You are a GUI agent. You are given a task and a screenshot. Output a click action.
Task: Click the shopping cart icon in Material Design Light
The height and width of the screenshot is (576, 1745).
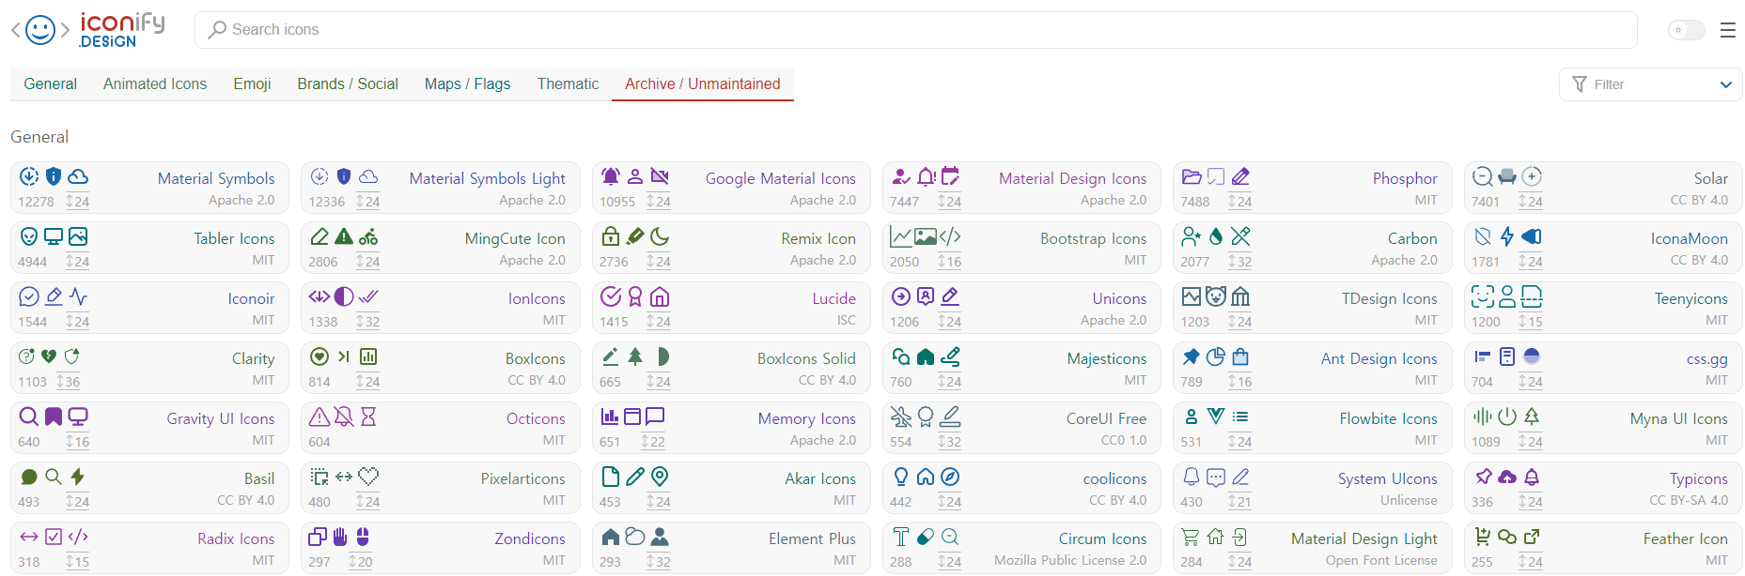[1191, 537]
